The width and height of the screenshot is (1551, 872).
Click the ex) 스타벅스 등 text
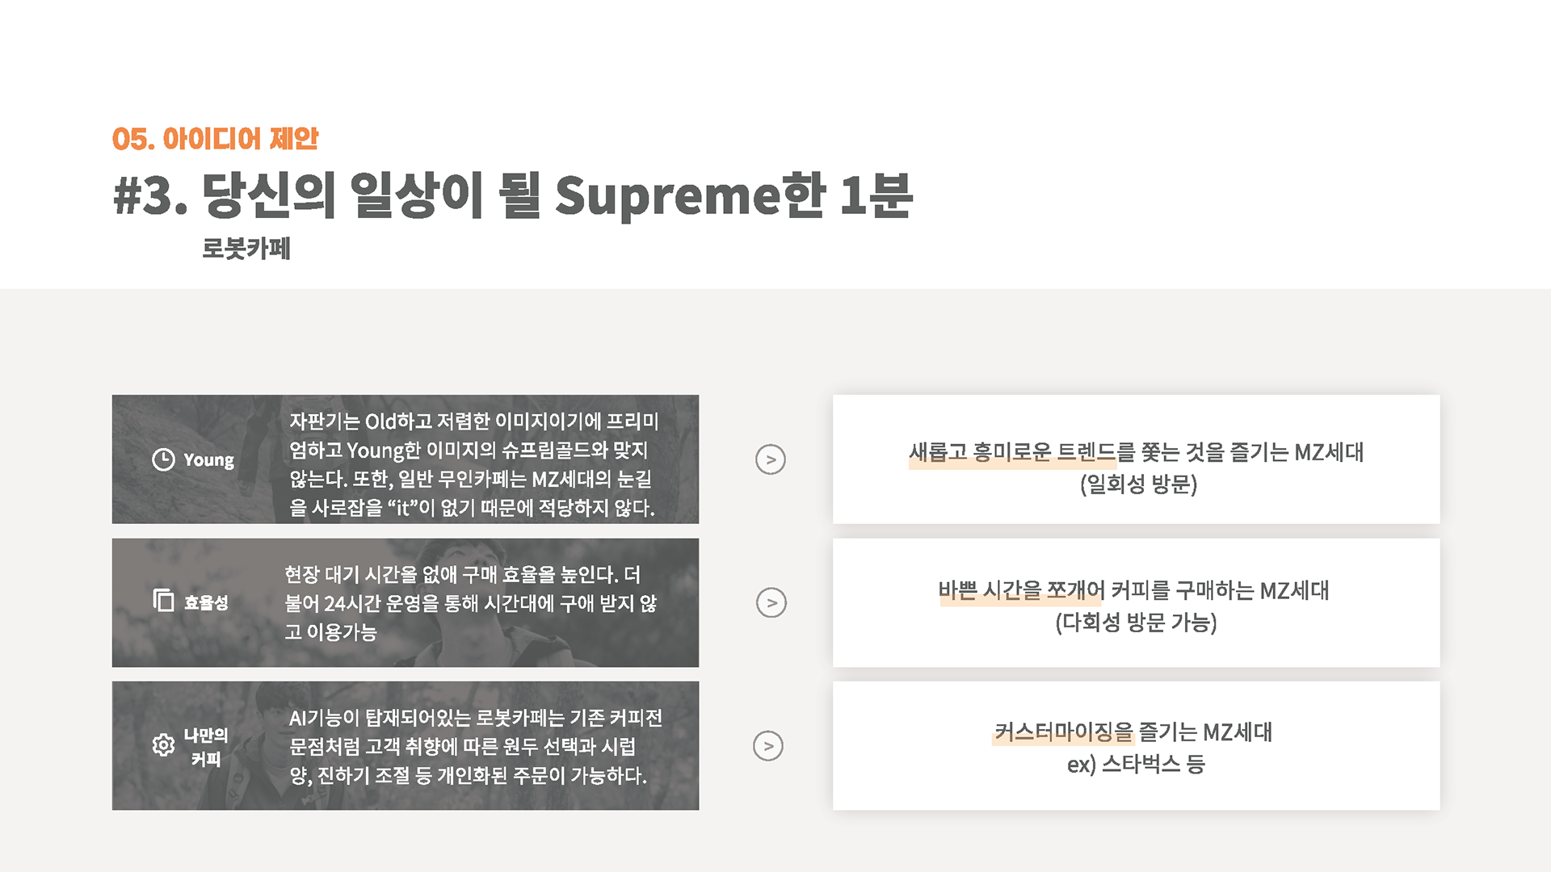pos(1136,764)
